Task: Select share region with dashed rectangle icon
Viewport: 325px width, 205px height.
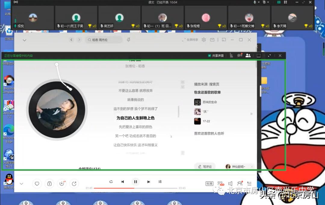Action: pos(258,55)
